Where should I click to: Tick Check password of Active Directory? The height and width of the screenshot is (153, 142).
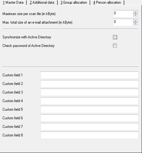tap(115, 46)
